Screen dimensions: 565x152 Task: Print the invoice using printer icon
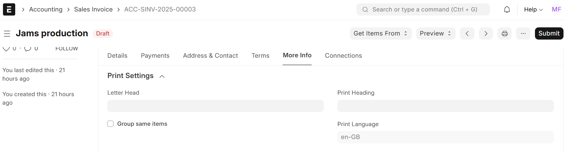tap(505, 34)
